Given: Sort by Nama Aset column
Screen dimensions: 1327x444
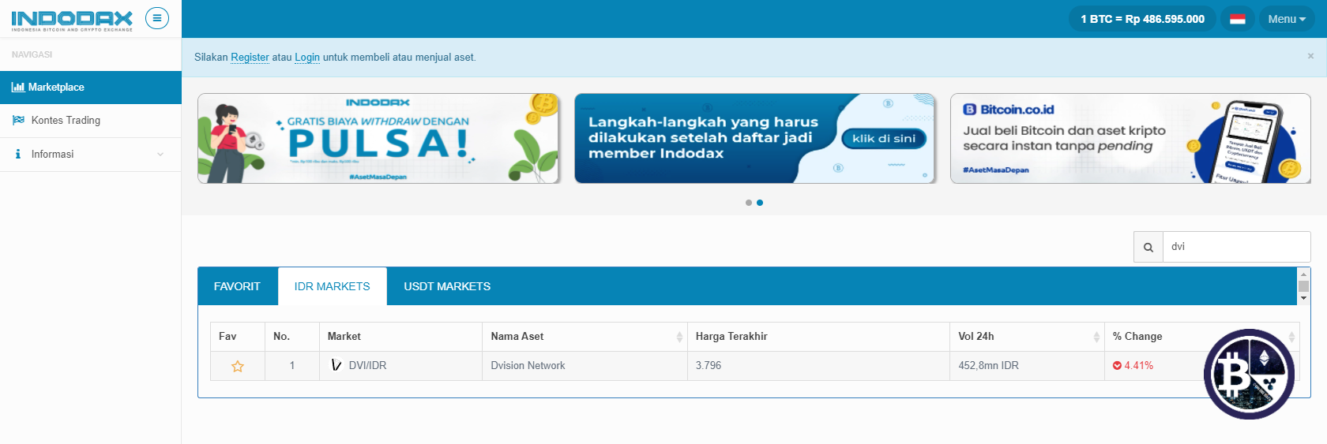Looking at the screenshot, I should click(585, 337).
